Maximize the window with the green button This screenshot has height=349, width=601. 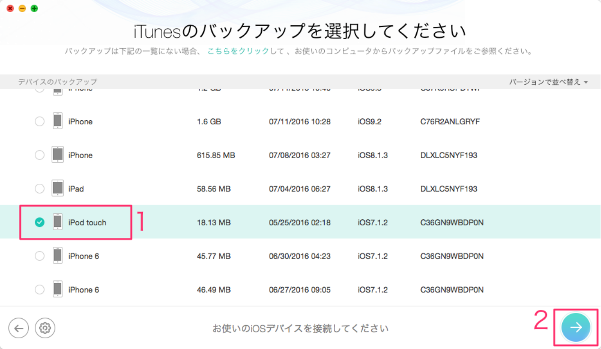34,9
